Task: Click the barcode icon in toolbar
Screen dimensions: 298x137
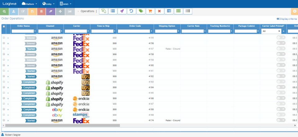Action: coord(188,11)
